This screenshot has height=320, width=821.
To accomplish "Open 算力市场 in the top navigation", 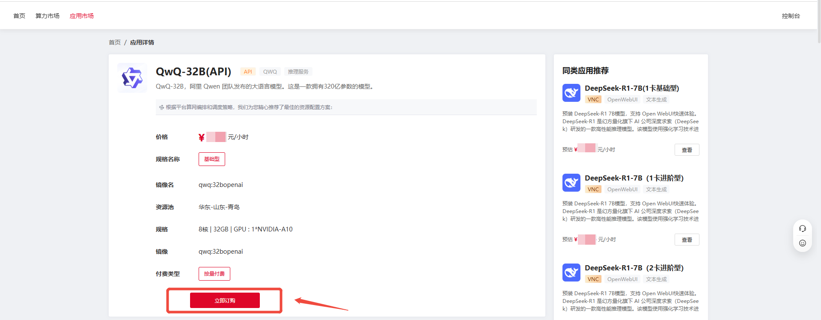I will 48,16.
